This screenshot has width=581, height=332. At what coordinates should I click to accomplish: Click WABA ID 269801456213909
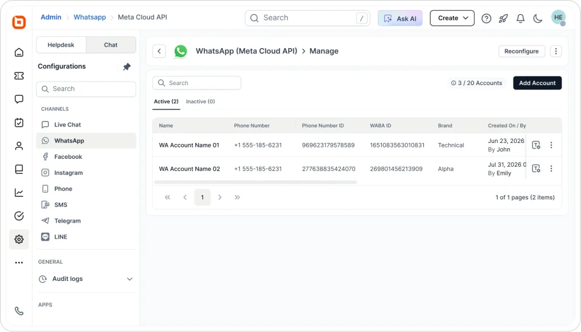pyautogui.click(x=396, y=169)
